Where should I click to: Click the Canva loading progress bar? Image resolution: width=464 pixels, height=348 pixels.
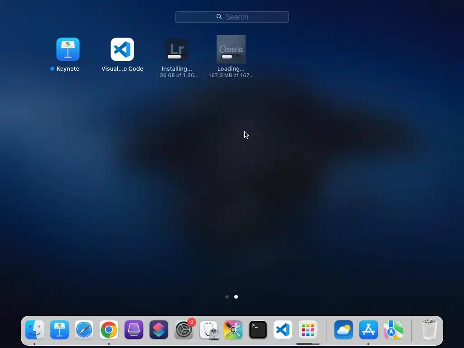[x=231, y=57]
